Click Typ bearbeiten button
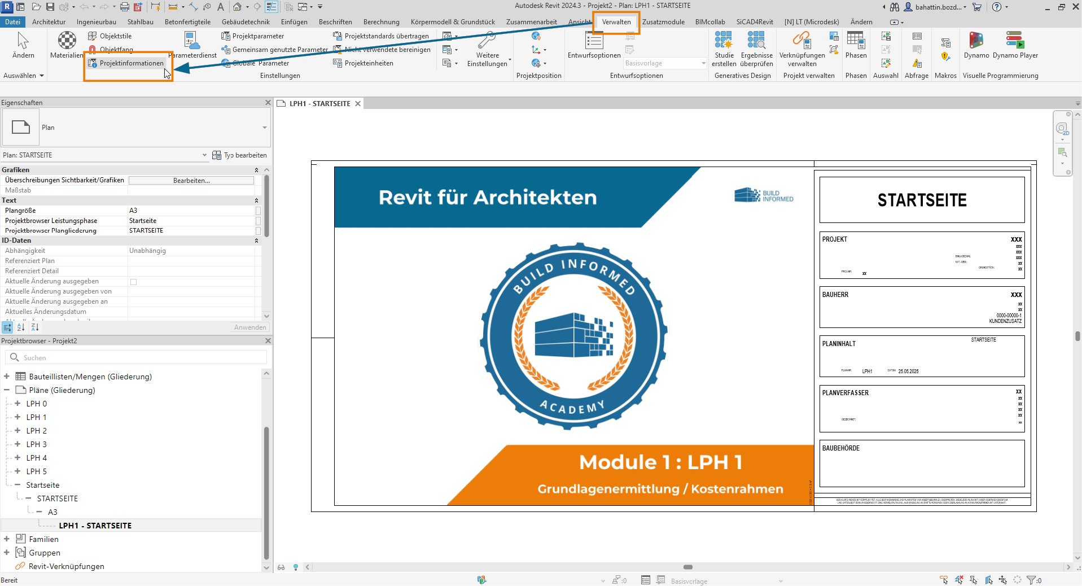This screenshot has height=586, width=1082. click(239, 155)
